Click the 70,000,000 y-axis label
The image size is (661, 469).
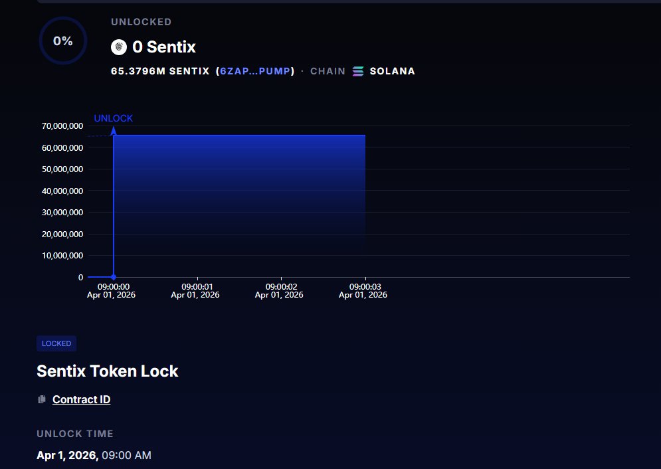(62, 126)
